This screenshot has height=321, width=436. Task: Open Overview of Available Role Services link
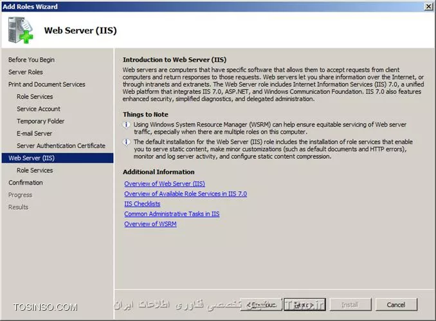185,194
